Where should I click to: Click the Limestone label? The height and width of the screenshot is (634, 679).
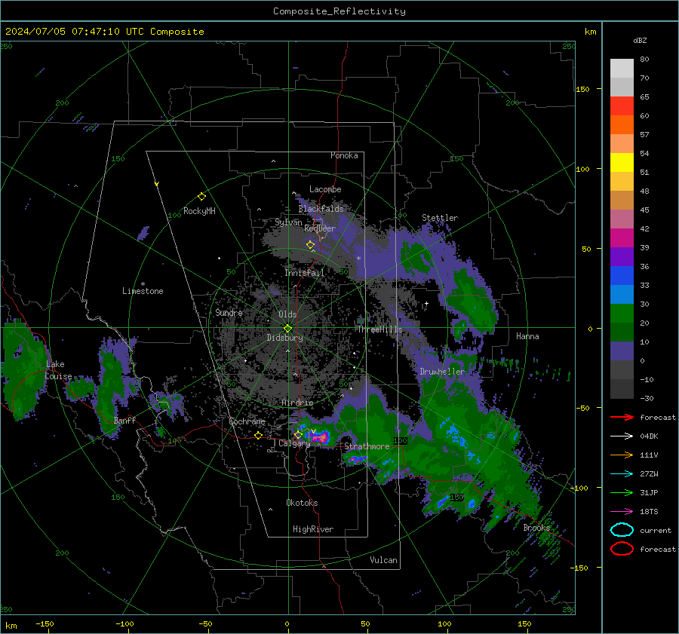coord(143,291)
